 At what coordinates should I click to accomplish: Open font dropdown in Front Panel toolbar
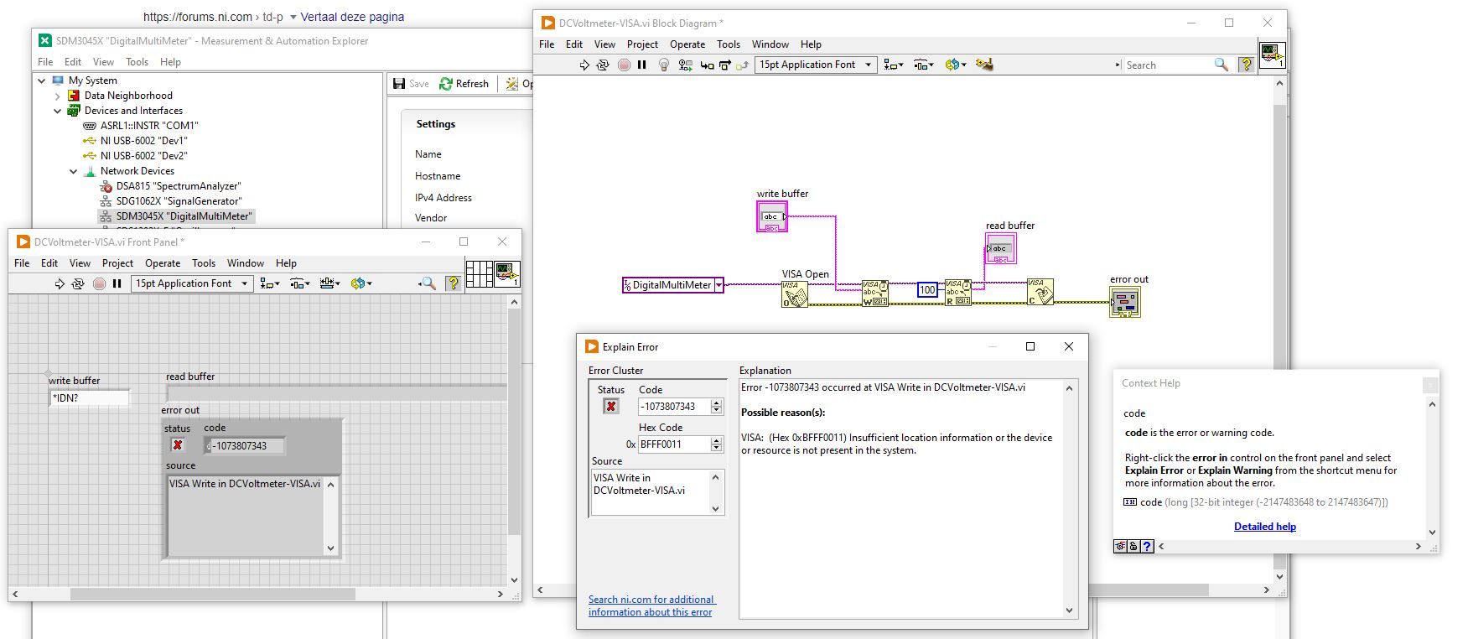pos(192,283)
